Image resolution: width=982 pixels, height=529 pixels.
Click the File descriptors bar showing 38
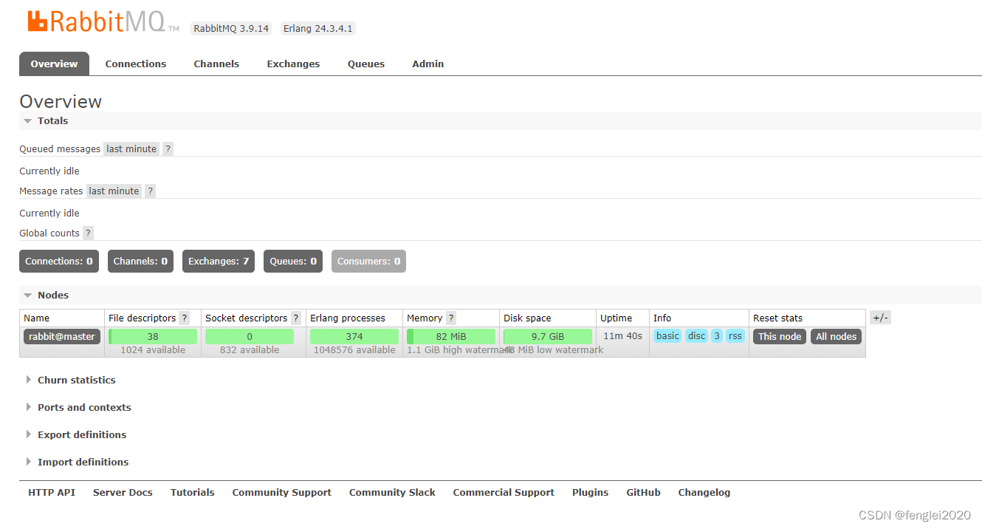click(x=153, y=337)
